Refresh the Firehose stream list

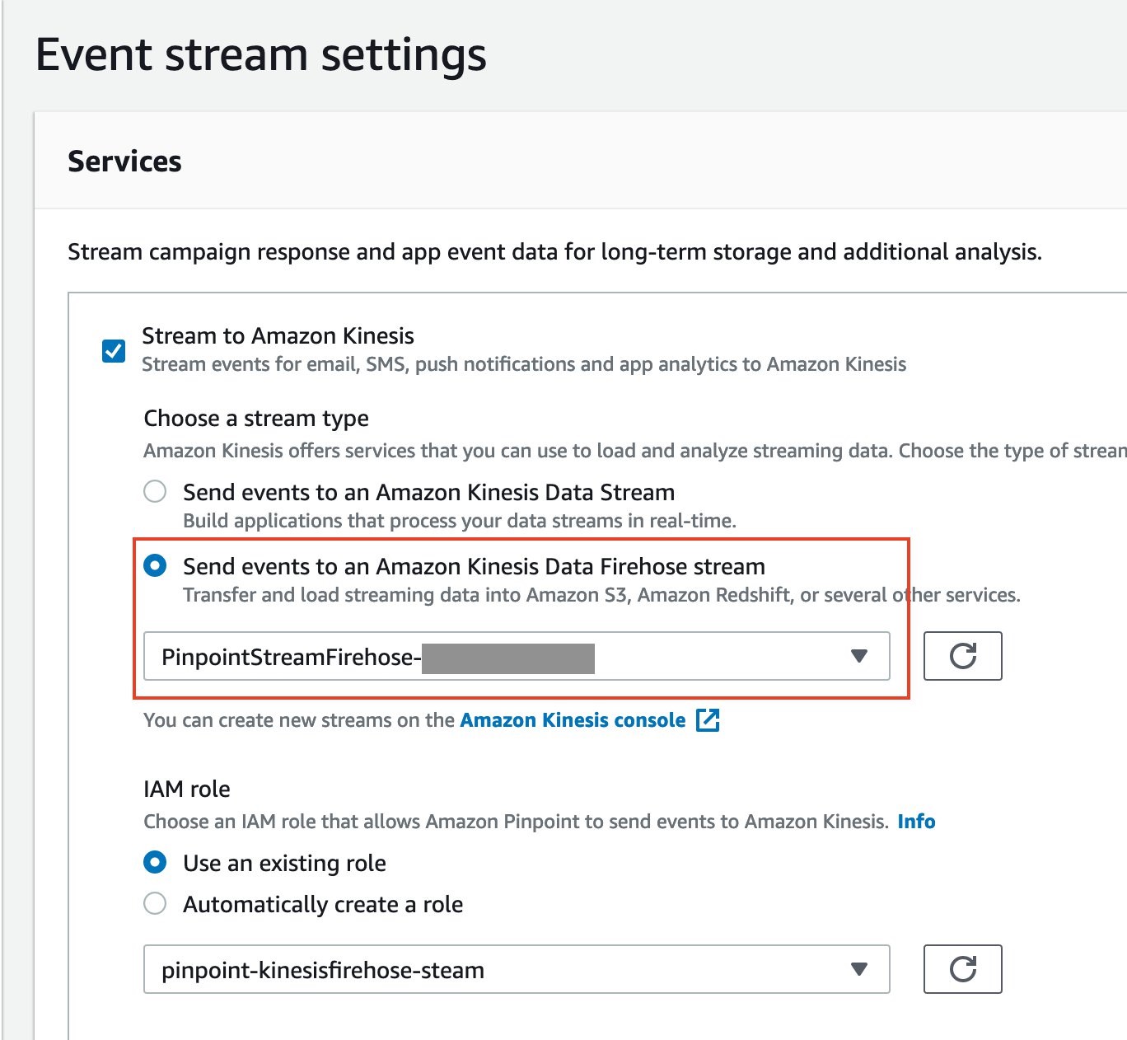coord(962,656)
